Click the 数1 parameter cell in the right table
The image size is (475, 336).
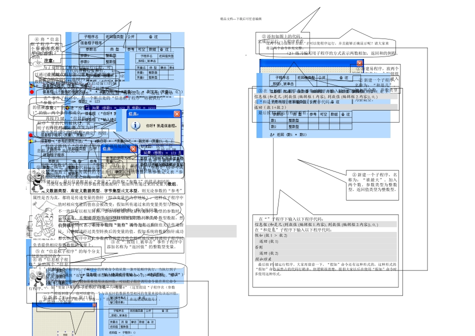pos(278,120)
